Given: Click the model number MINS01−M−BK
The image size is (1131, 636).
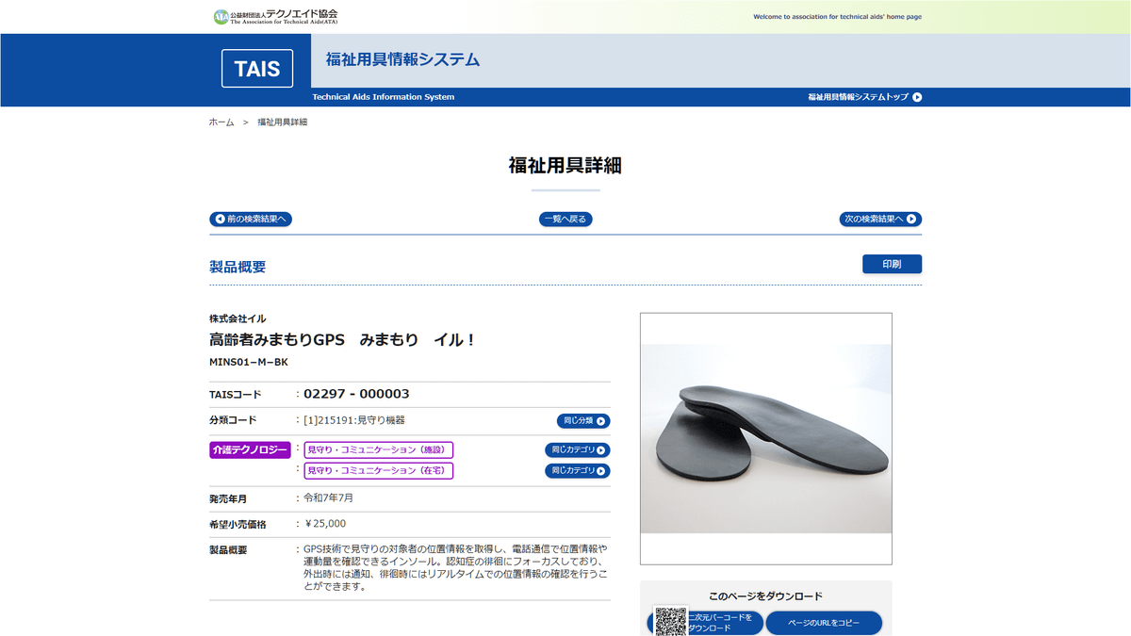Looking at the screenshot, I should coord(249,362).
